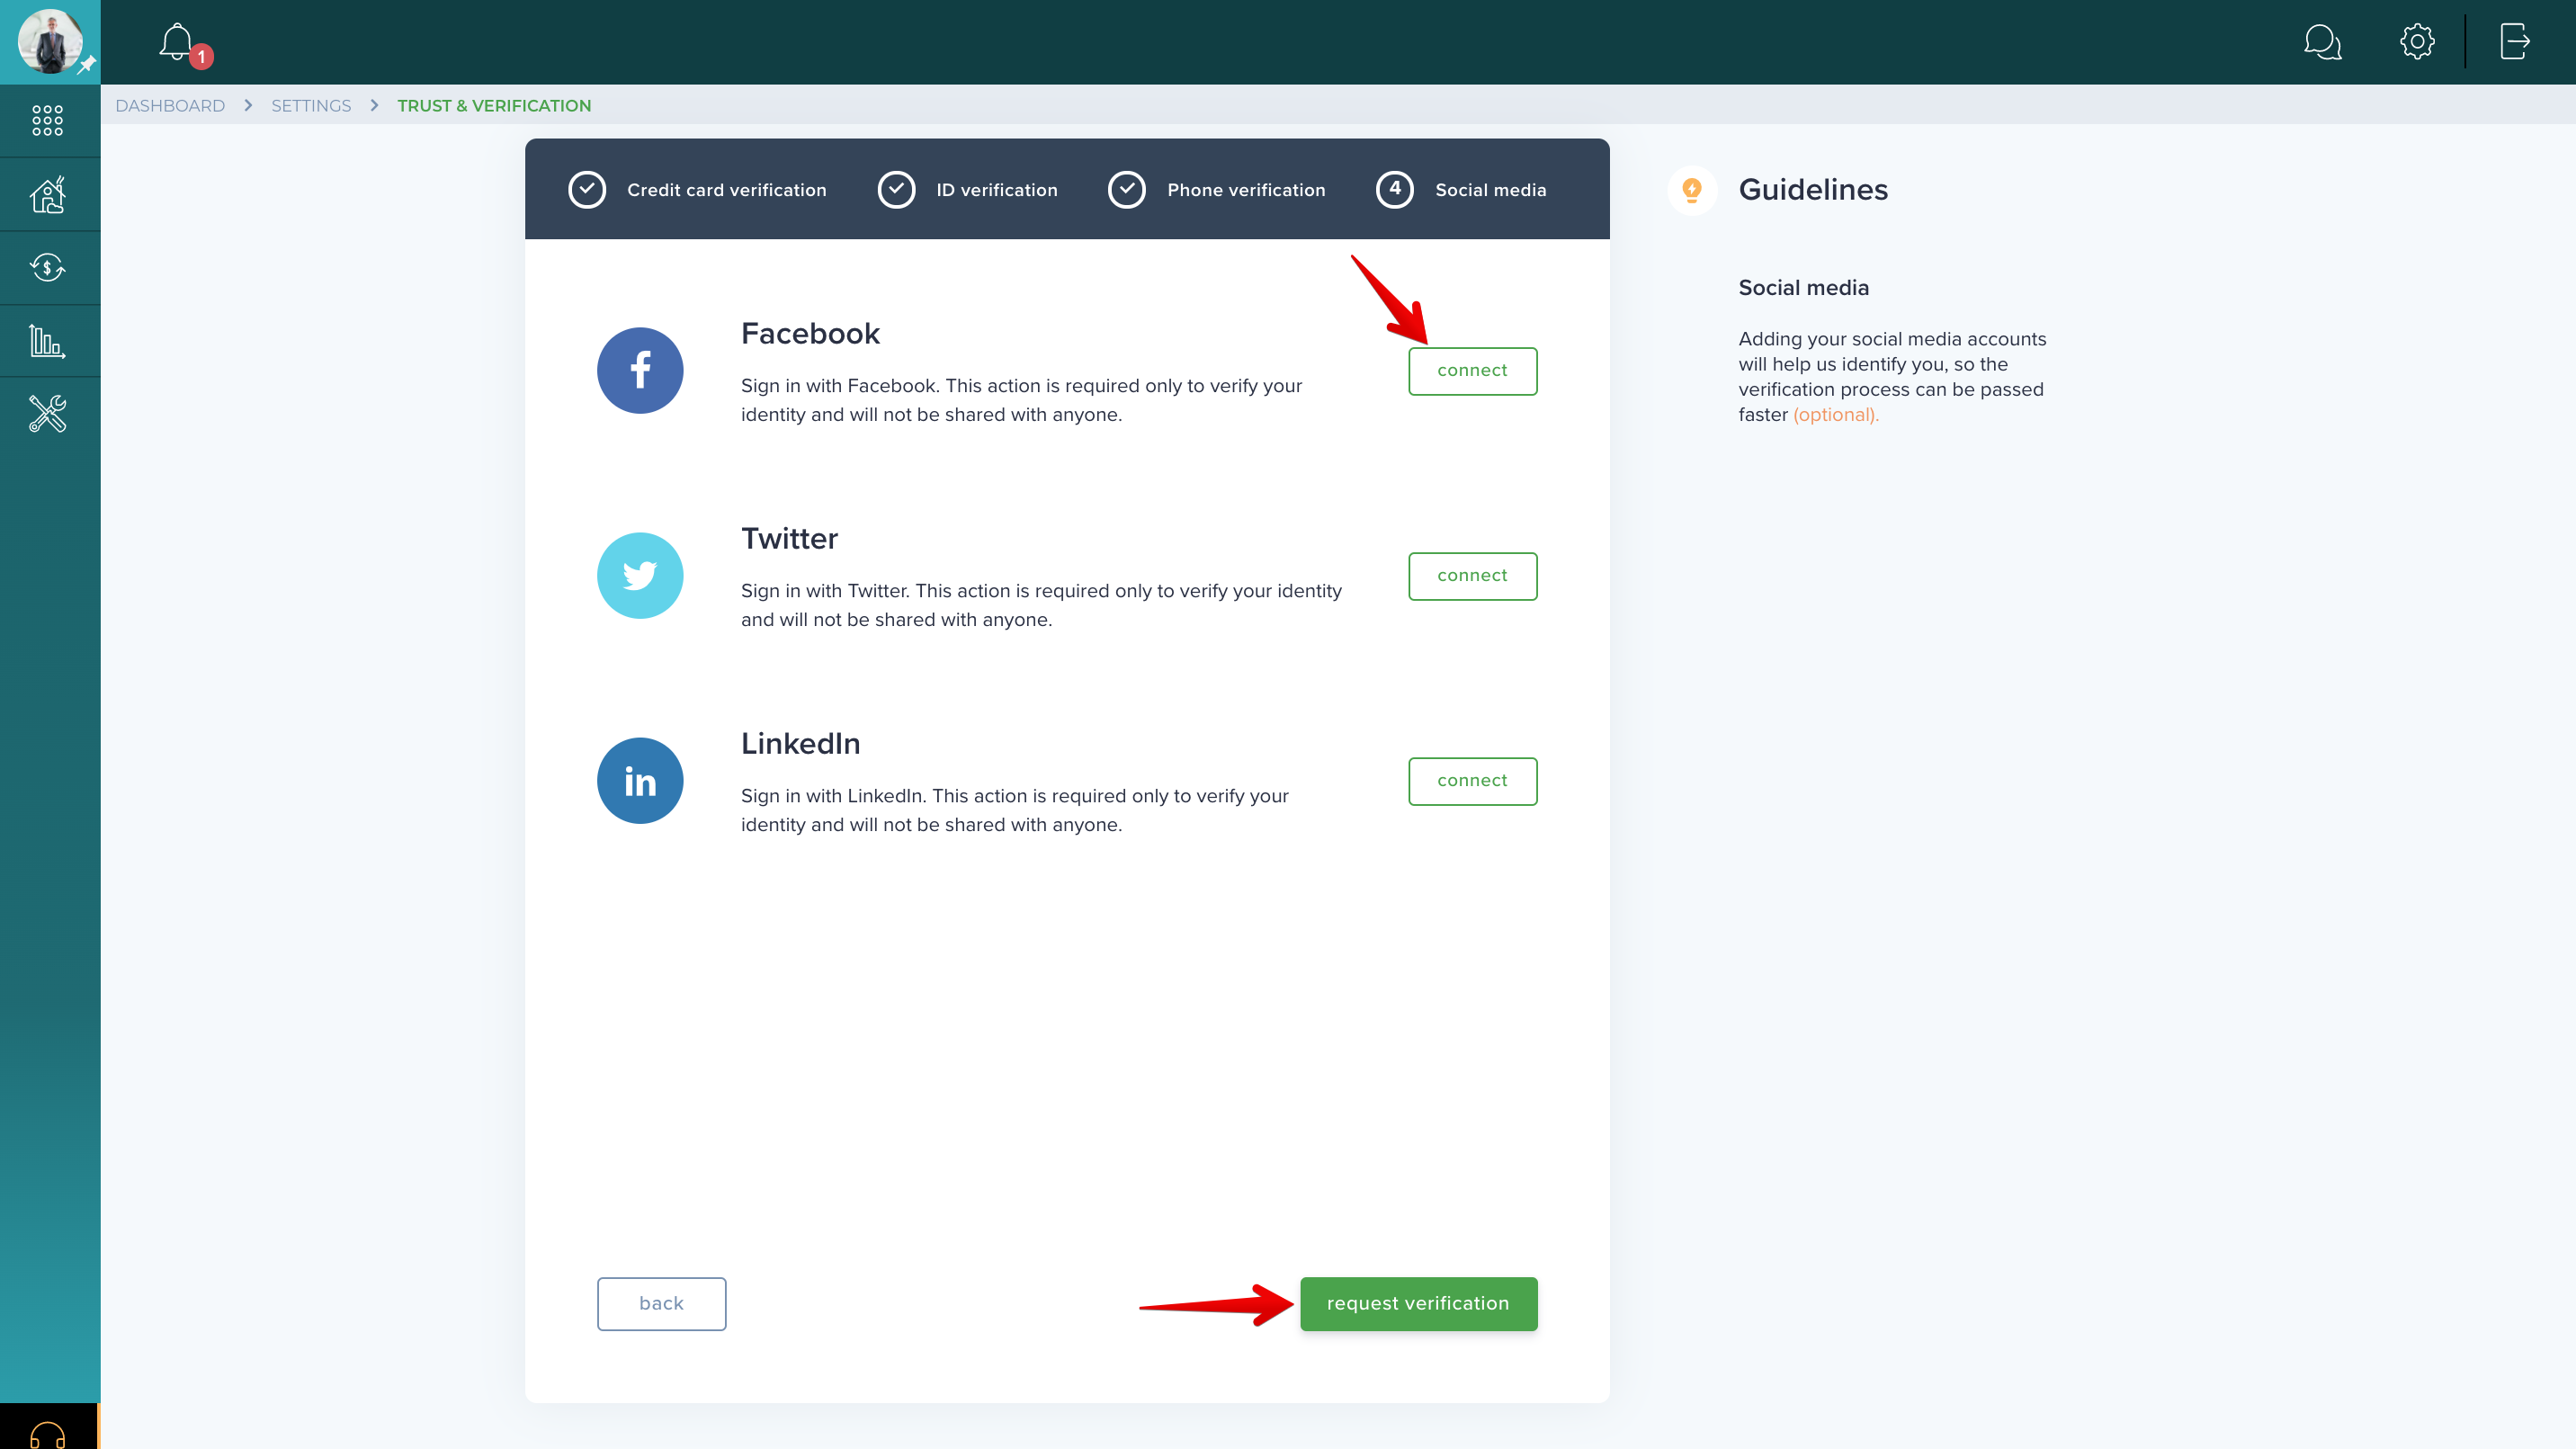Screen dimensions: 2576x1449
Task: Open the user profile avatar
Action: point(50,42)
